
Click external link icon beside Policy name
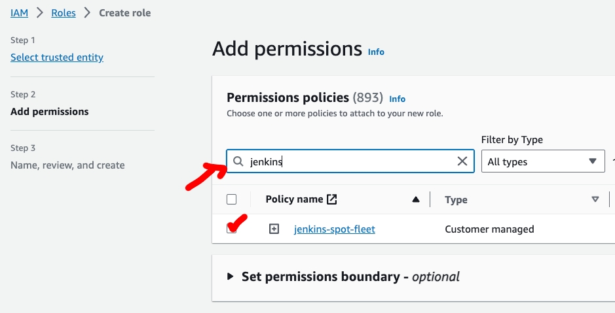pyautogui.click(x=332, y=199)
